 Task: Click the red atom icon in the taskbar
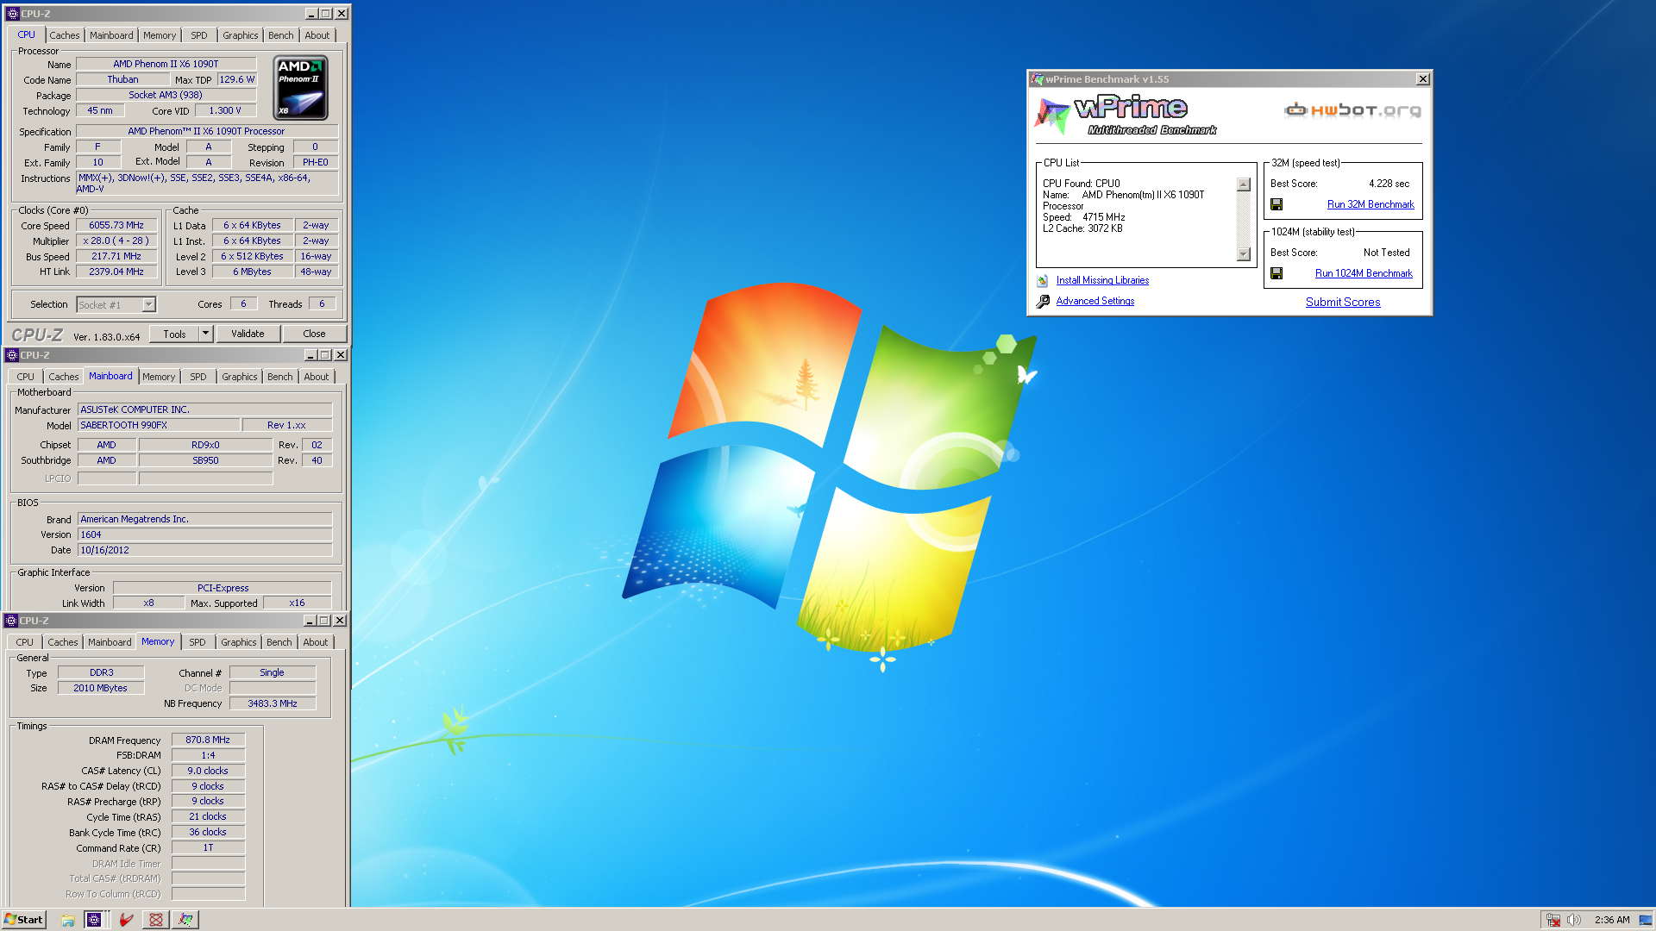point(156,920)
